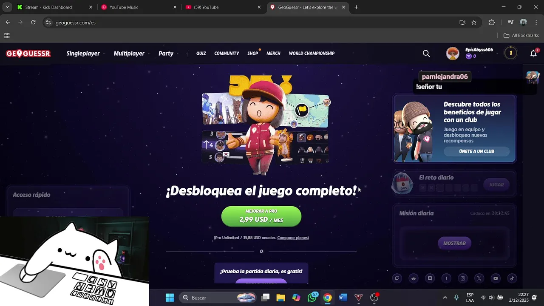Click JUGAR on El reto diario

pos(496,185)
